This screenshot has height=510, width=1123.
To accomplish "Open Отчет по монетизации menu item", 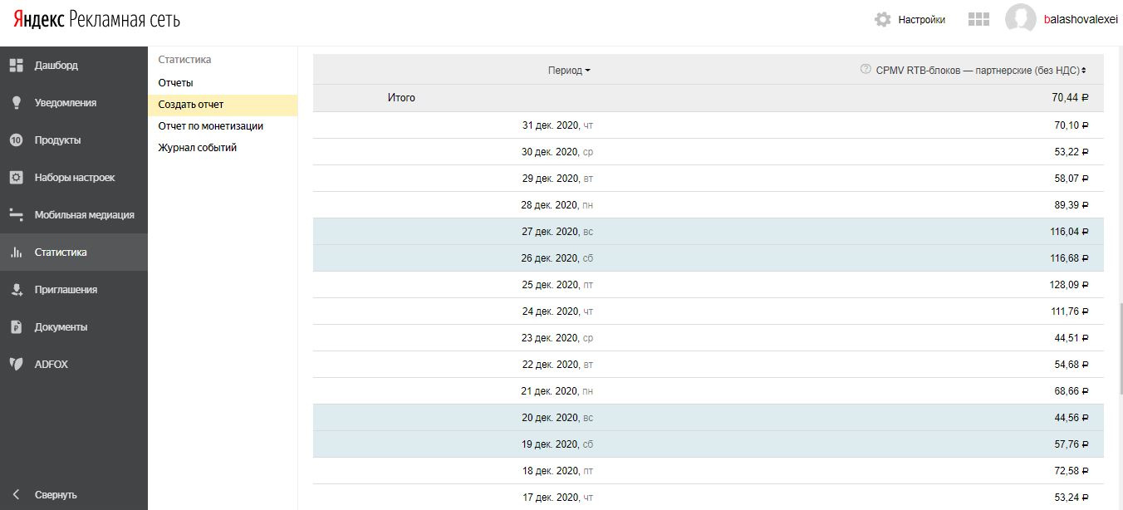I will [211, 126].
